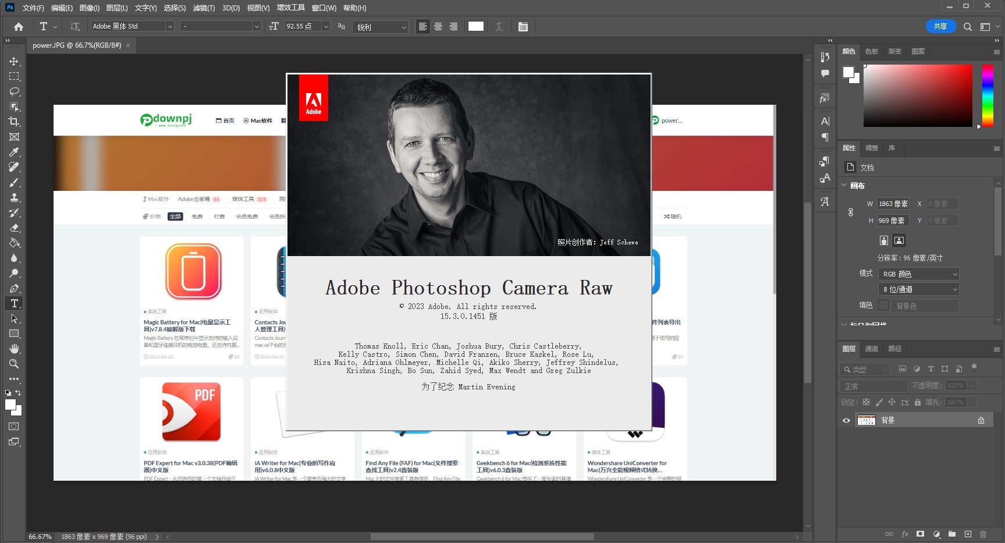Switch to the 通道 tab
Screen dimensions: 1005x543
(x=871, y=349)
